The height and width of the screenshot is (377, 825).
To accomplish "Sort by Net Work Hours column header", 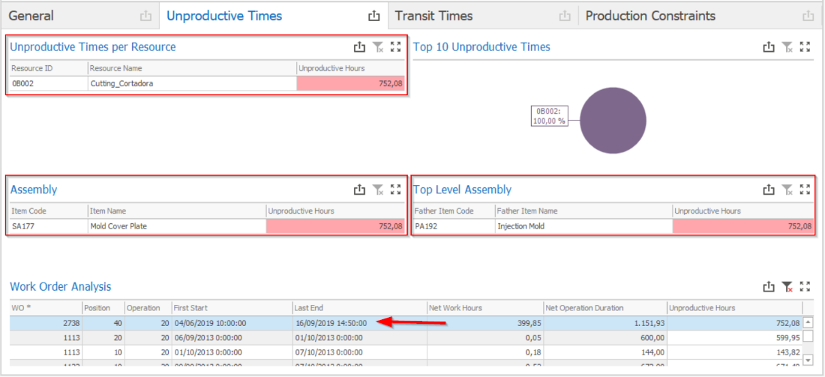I will point(485,308).
